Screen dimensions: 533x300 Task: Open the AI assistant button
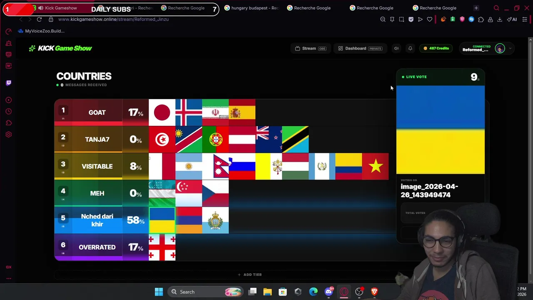[x=512, y=19]
